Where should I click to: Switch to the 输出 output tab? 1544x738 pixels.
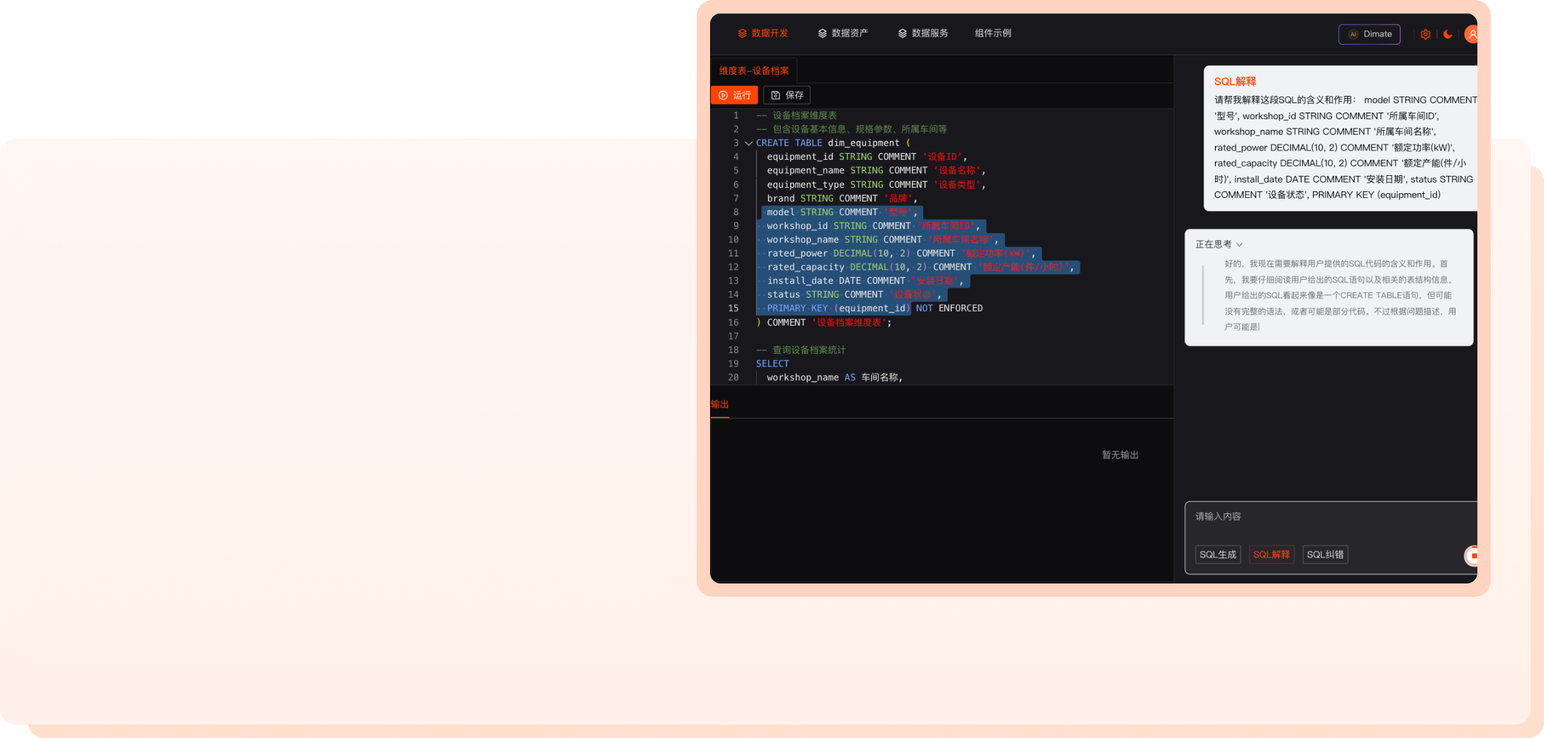click(719, 404)
